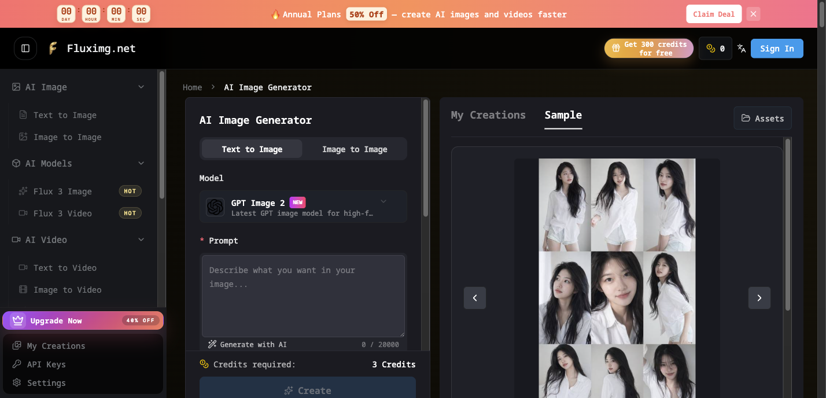826x398 pixels.
Task: Click the Image to Image sidebar icon
Action: click(x=23, y=137)
